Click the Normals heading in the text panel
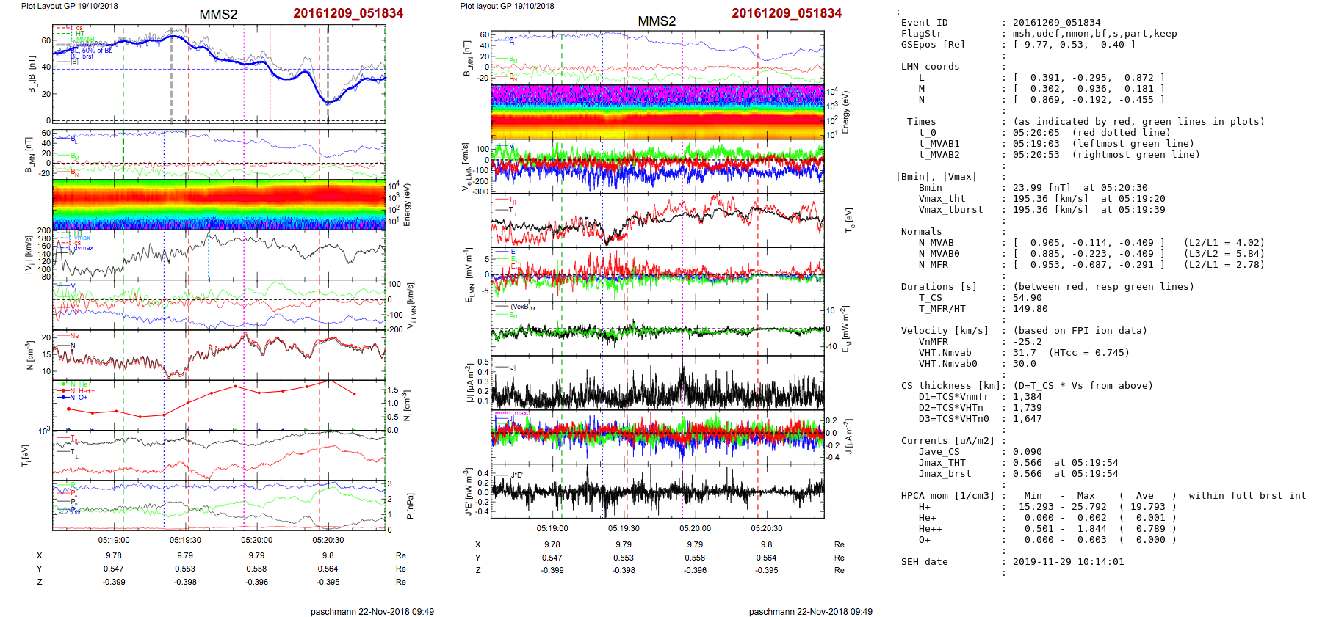Image resolution: width=1325 pixels, height=617 pixels. tap(921, 232)
